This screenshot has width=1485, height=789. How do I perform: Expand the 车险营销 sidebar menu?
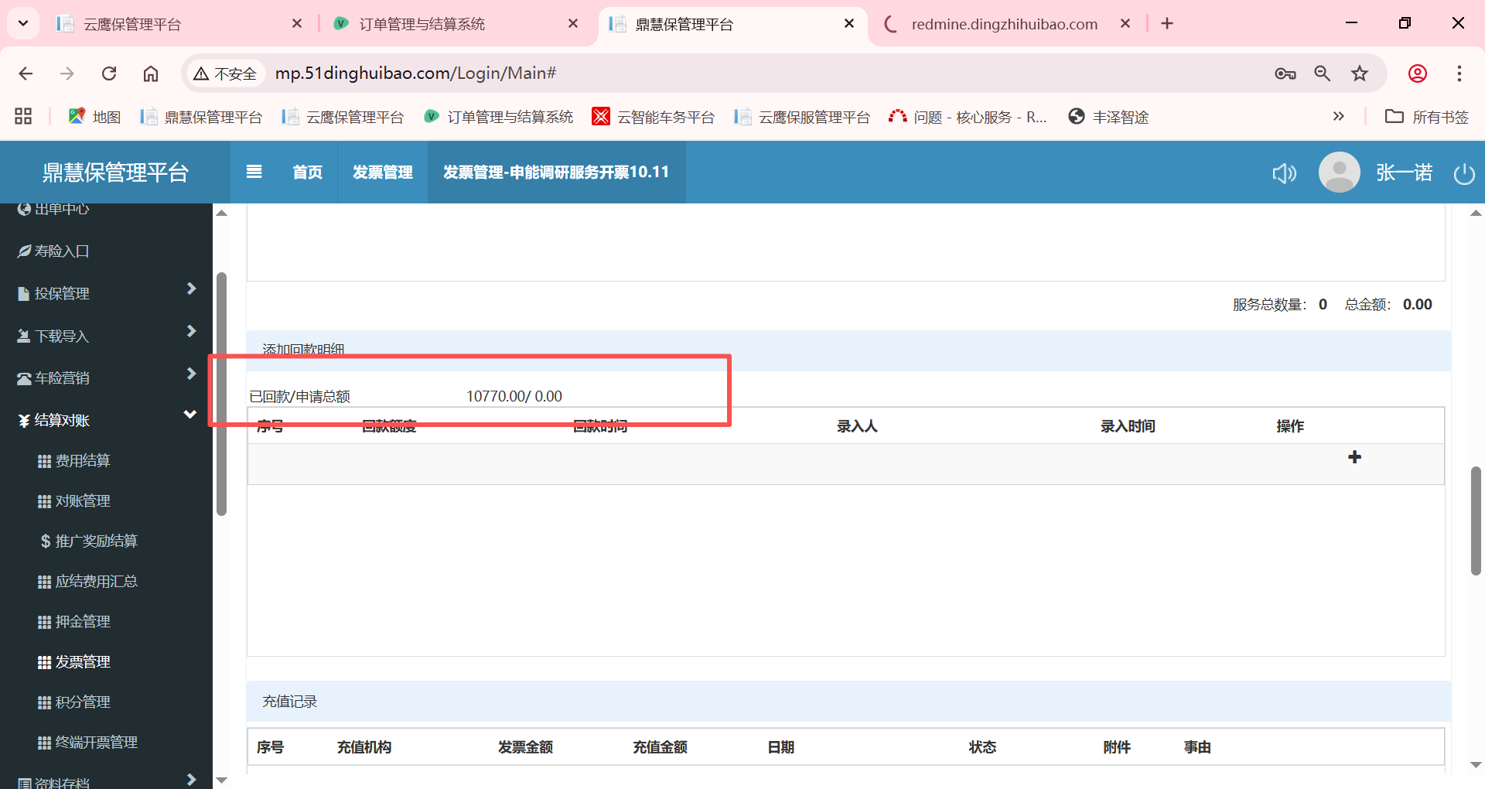(x=106, y=378)
